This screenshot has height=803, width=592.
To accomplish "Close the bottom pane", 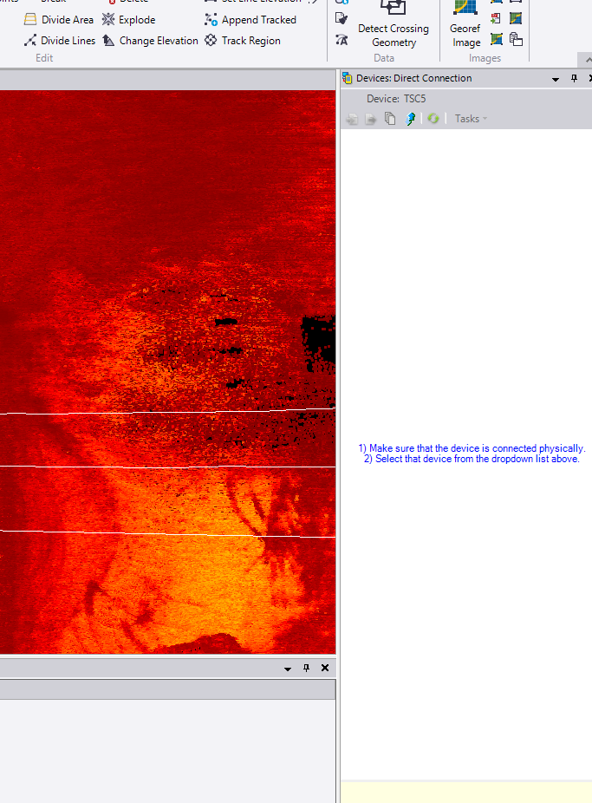I will 325,668.
